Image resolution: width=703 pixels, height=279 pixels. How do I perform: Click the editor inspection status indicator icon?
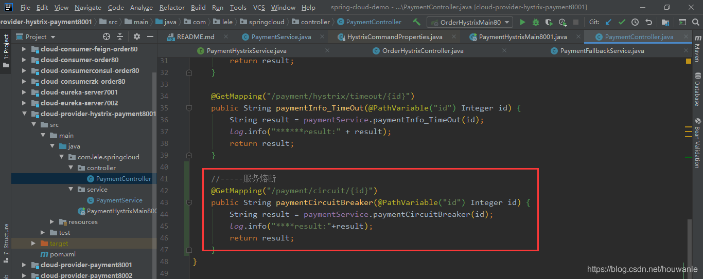pyautogui.click(x=689, y=61)
